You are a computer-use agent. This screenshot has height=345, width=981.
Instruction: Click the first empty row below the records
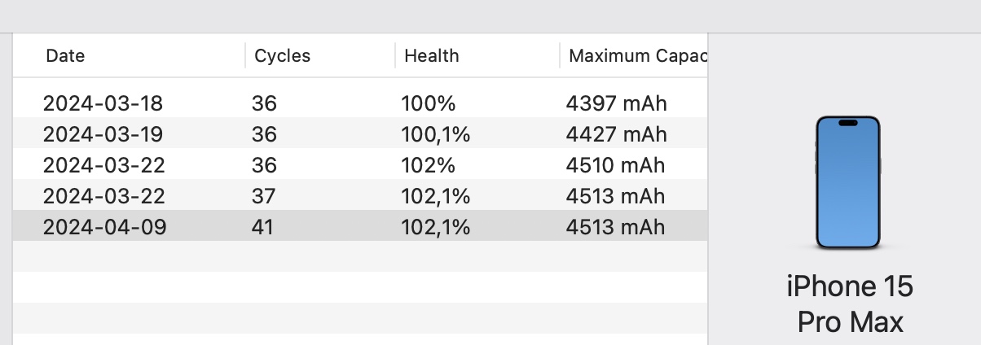(360, 256)
